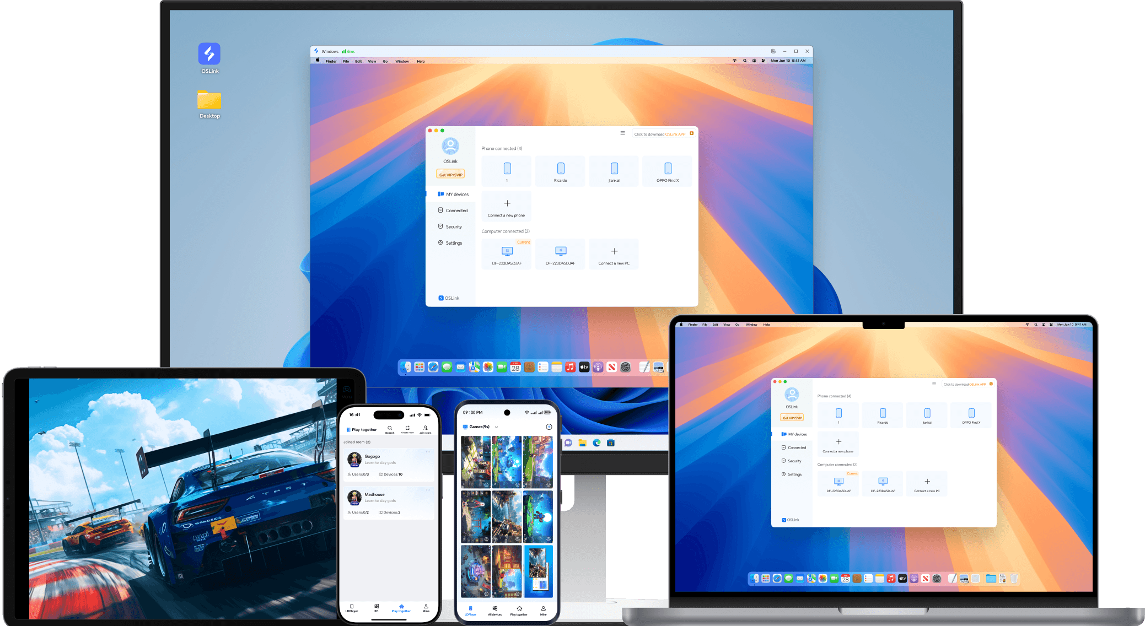
Task: Select the Current DF-223DASDJAF computer on the monitor
Action: tap(507, 254)
